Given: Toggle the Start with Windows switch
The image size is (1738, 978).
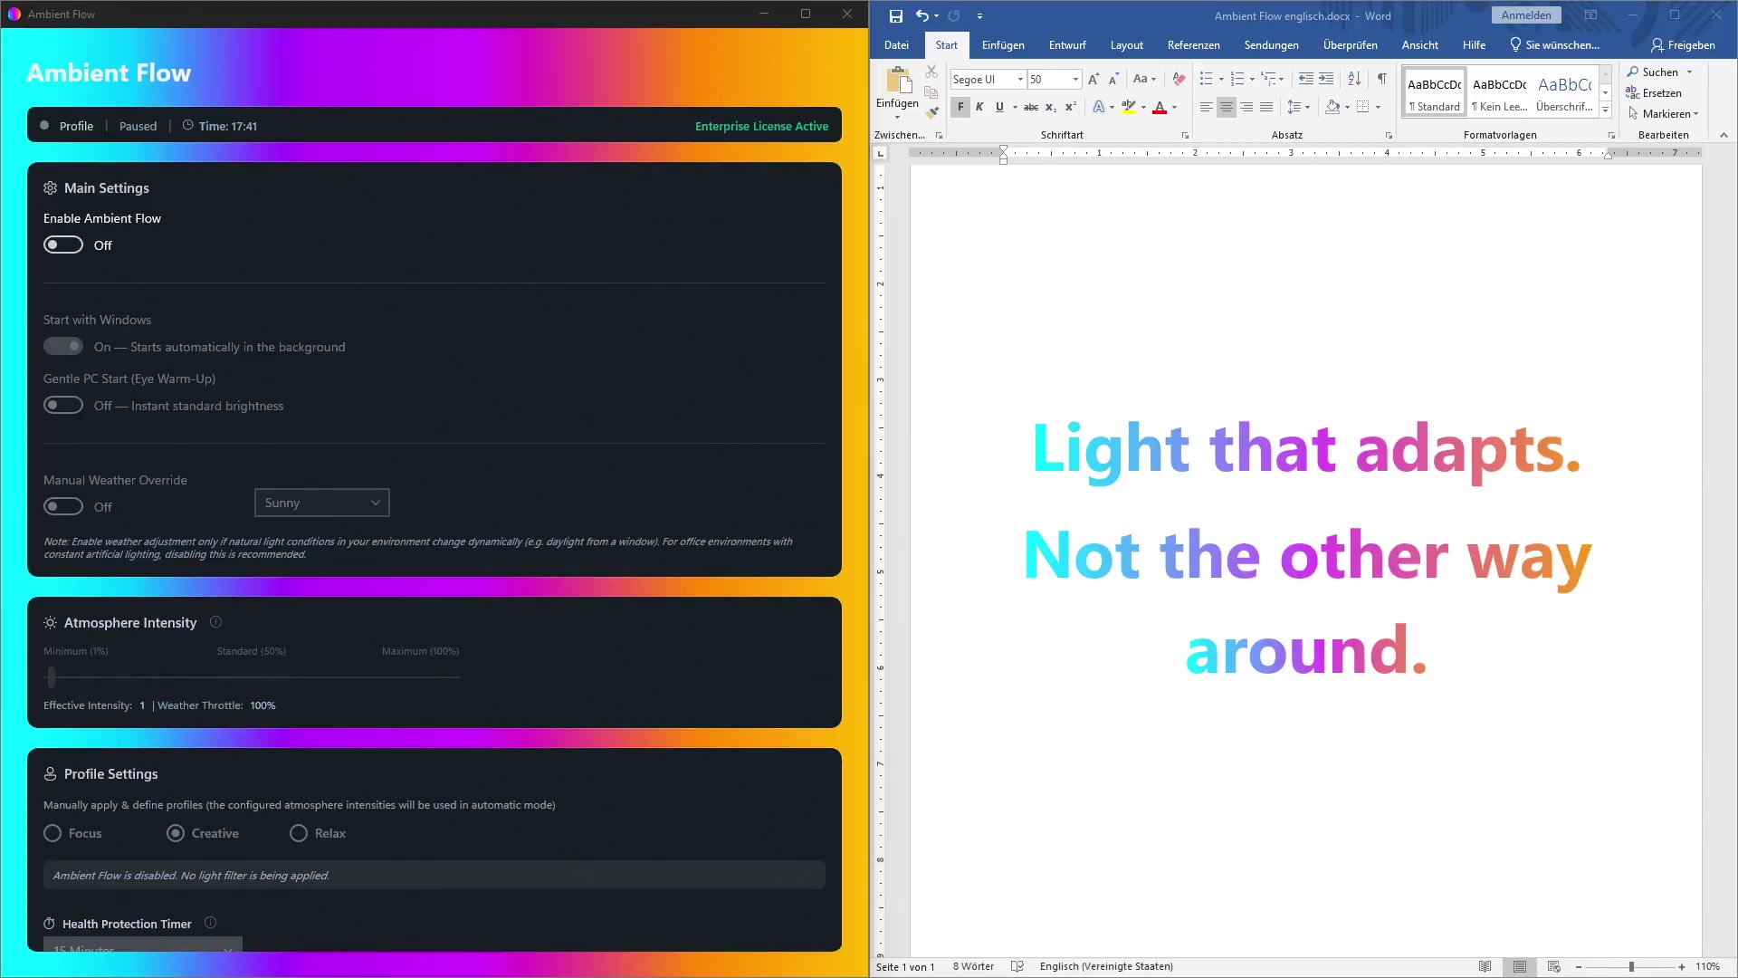Looking at the screenshot, I should point(63,347).
